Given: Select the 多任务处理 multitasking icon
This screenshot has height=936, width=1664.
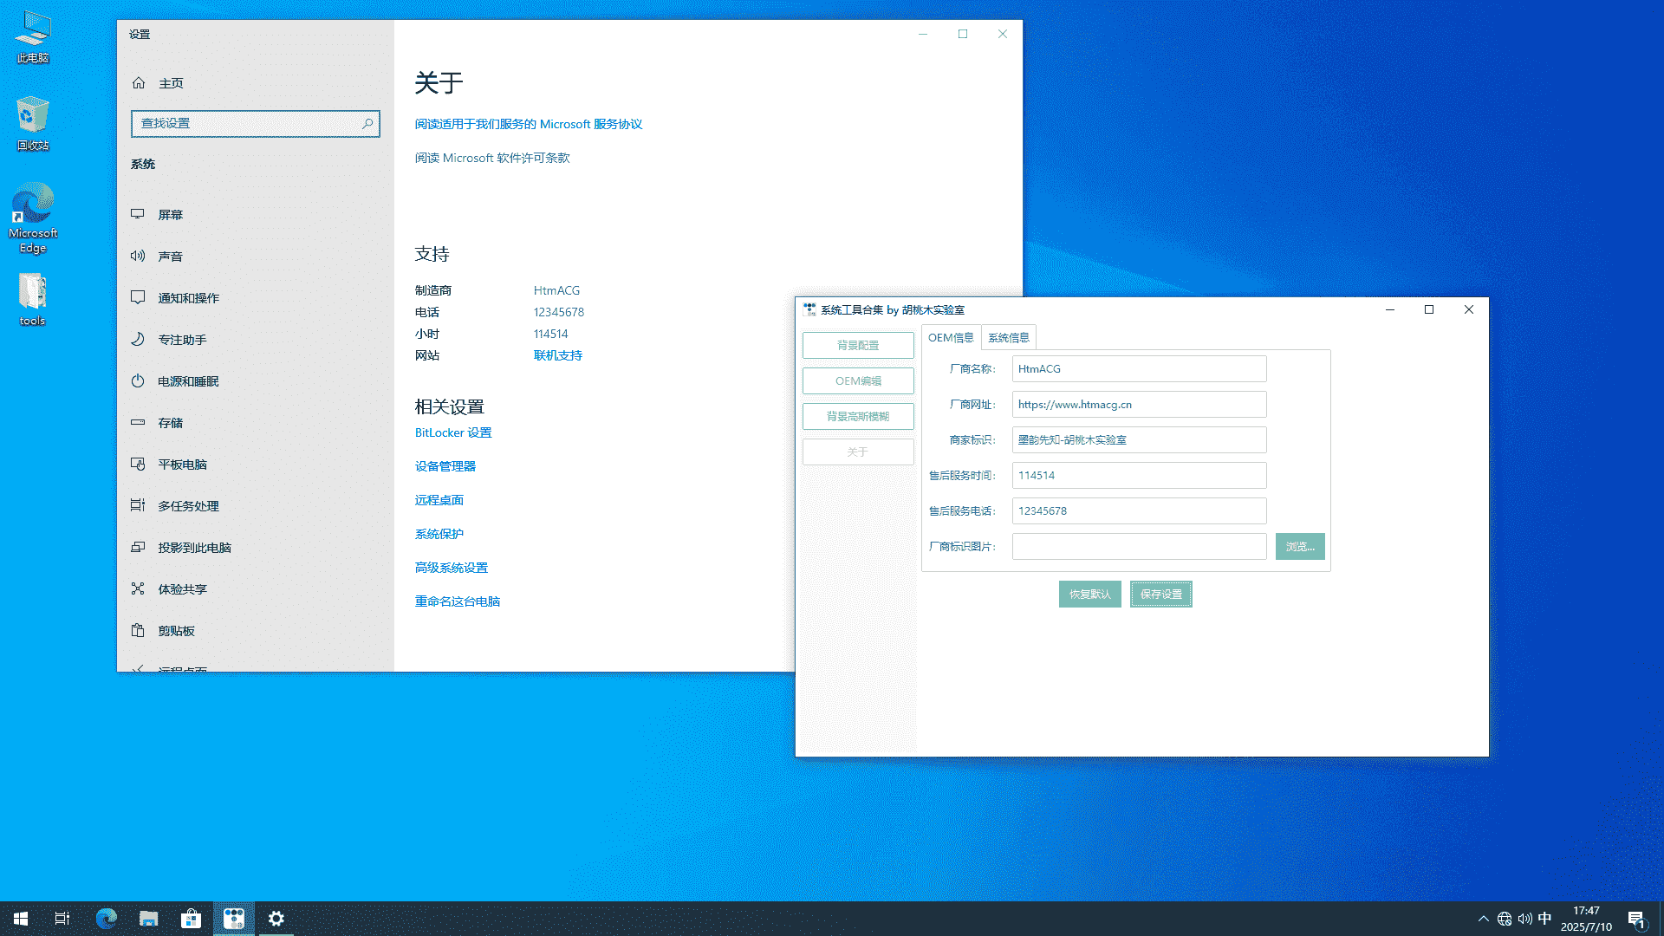Looking at the screenshot, I should point(138,505).
